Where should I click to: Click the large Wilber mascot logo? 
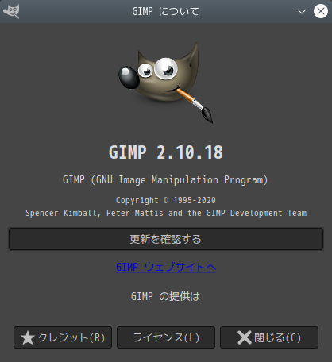pos(166,83)
